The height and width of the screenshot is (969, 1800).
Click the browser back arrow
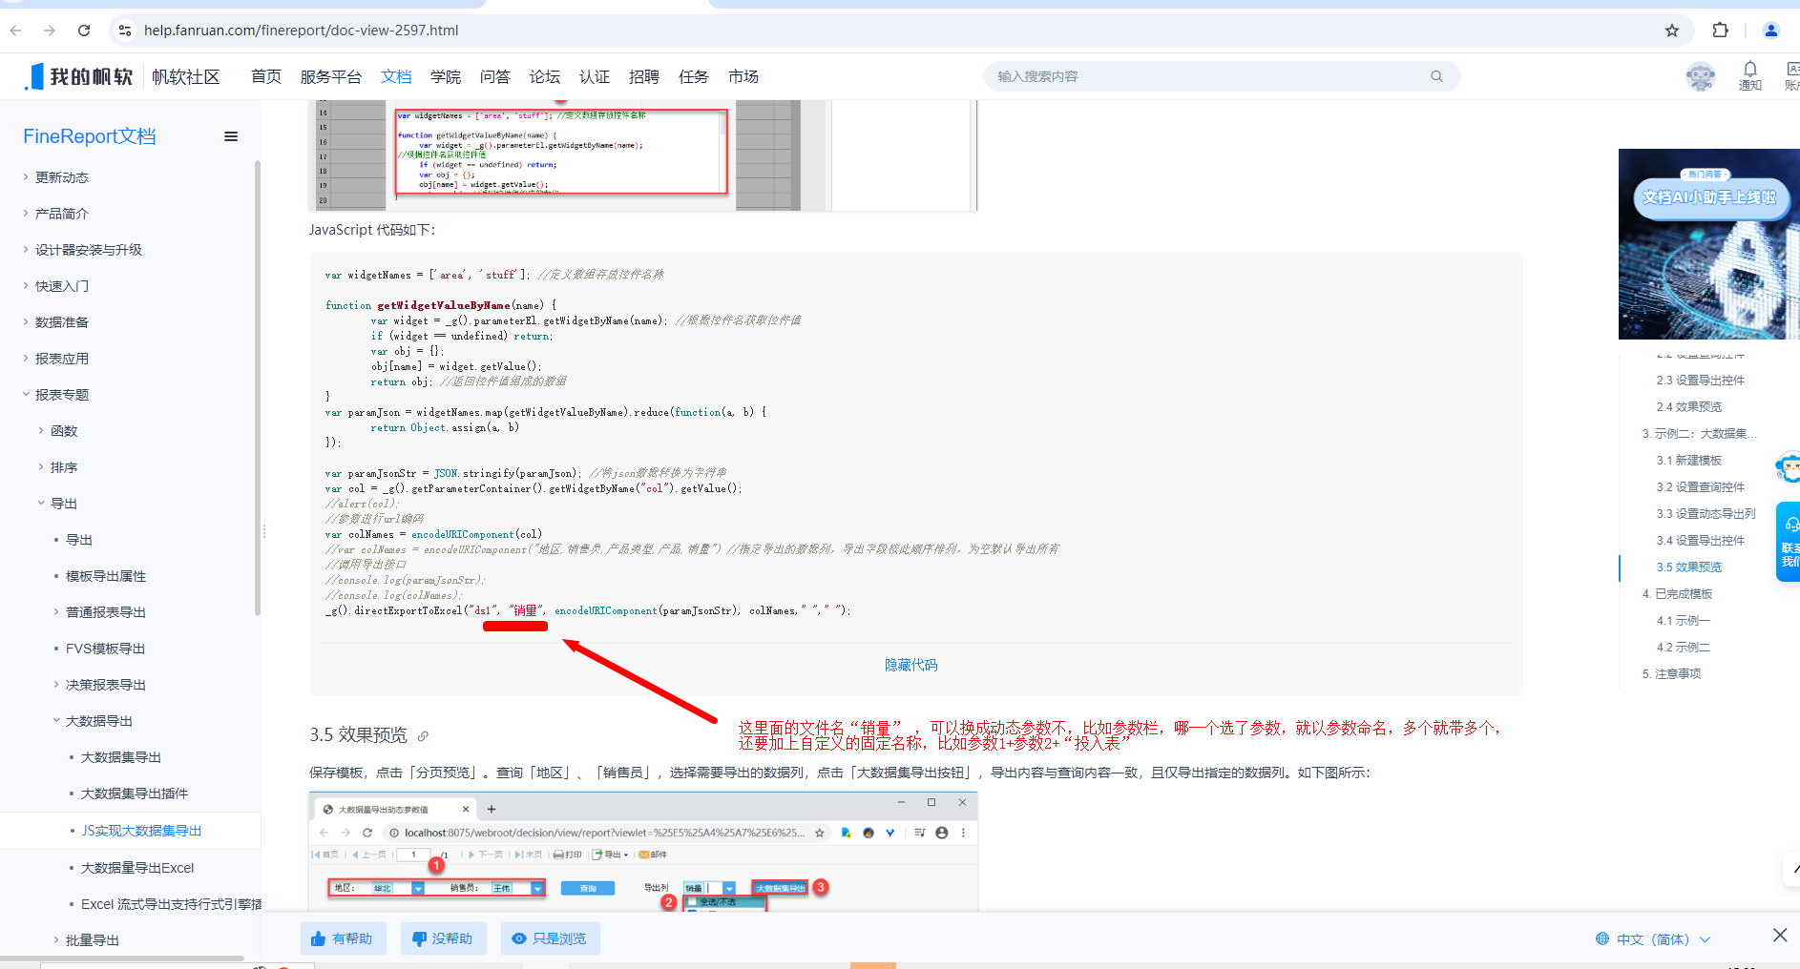15,31
